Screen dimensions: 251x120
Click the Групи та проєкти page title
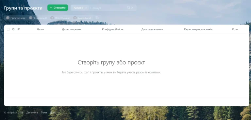click(x=23, y=8)
